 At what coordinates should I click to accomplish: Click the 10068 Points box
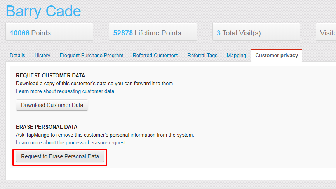click(x=49, y=32)
